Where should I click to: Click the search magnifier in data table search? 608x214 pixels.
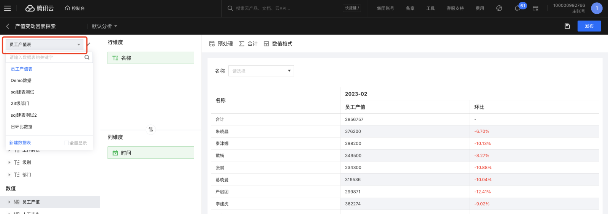pyautogui.click(x=87, y=57)
